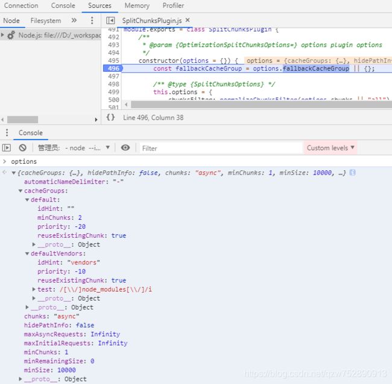Viewport: 392px width, 384px height.
Task: Collapse the cacheGroups node
Action: [21, 191]
